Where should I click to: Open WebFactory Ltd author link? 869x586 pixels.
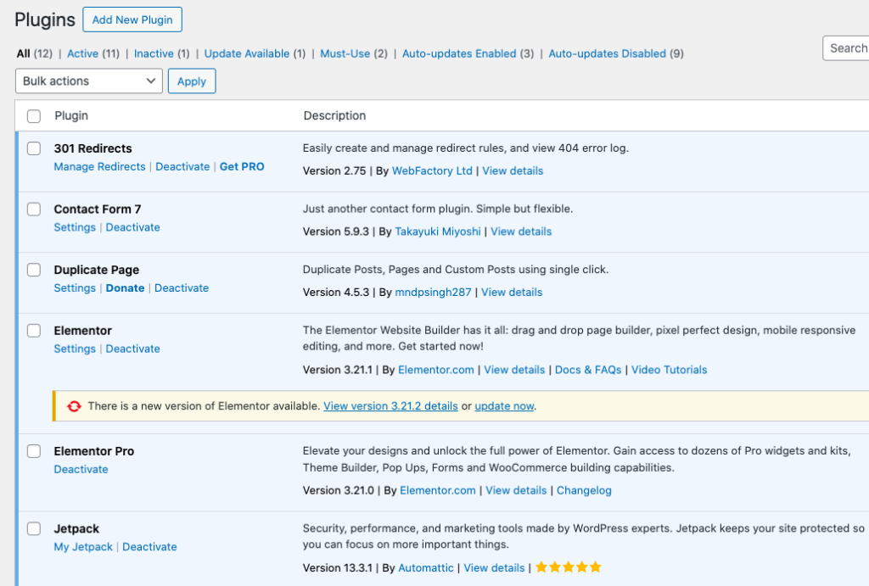[432, 170]
